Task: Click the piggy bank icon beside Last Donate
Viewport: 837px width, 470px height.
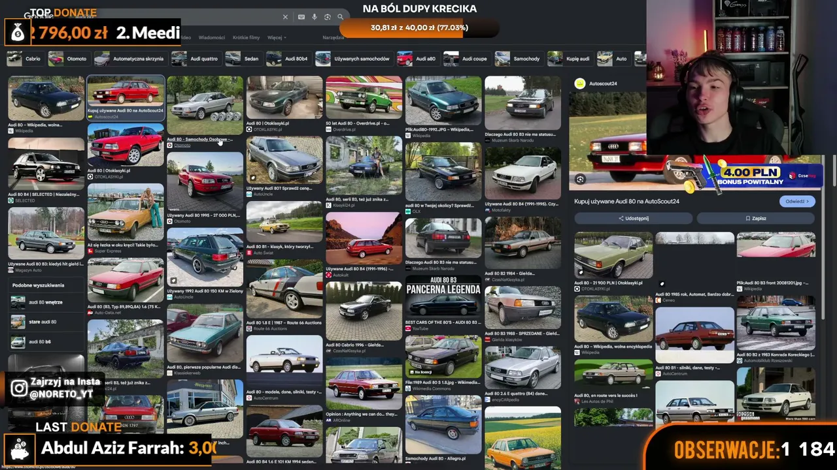Action: click(x=20, y=449)
